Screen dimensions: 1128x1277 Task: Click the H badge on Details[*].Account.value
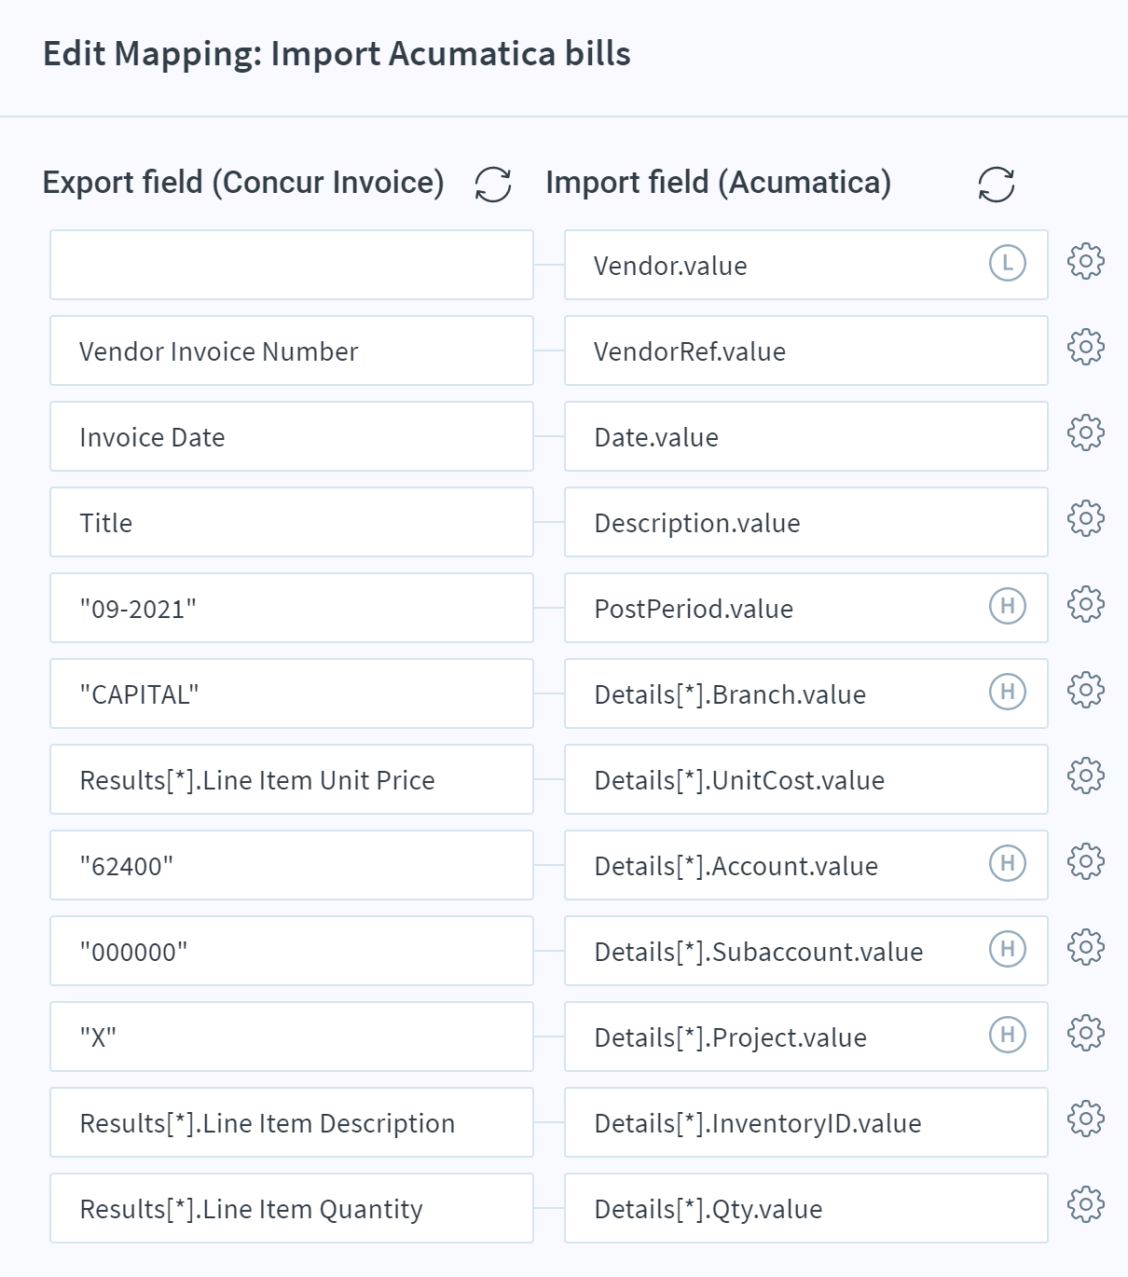(1008, 863)
